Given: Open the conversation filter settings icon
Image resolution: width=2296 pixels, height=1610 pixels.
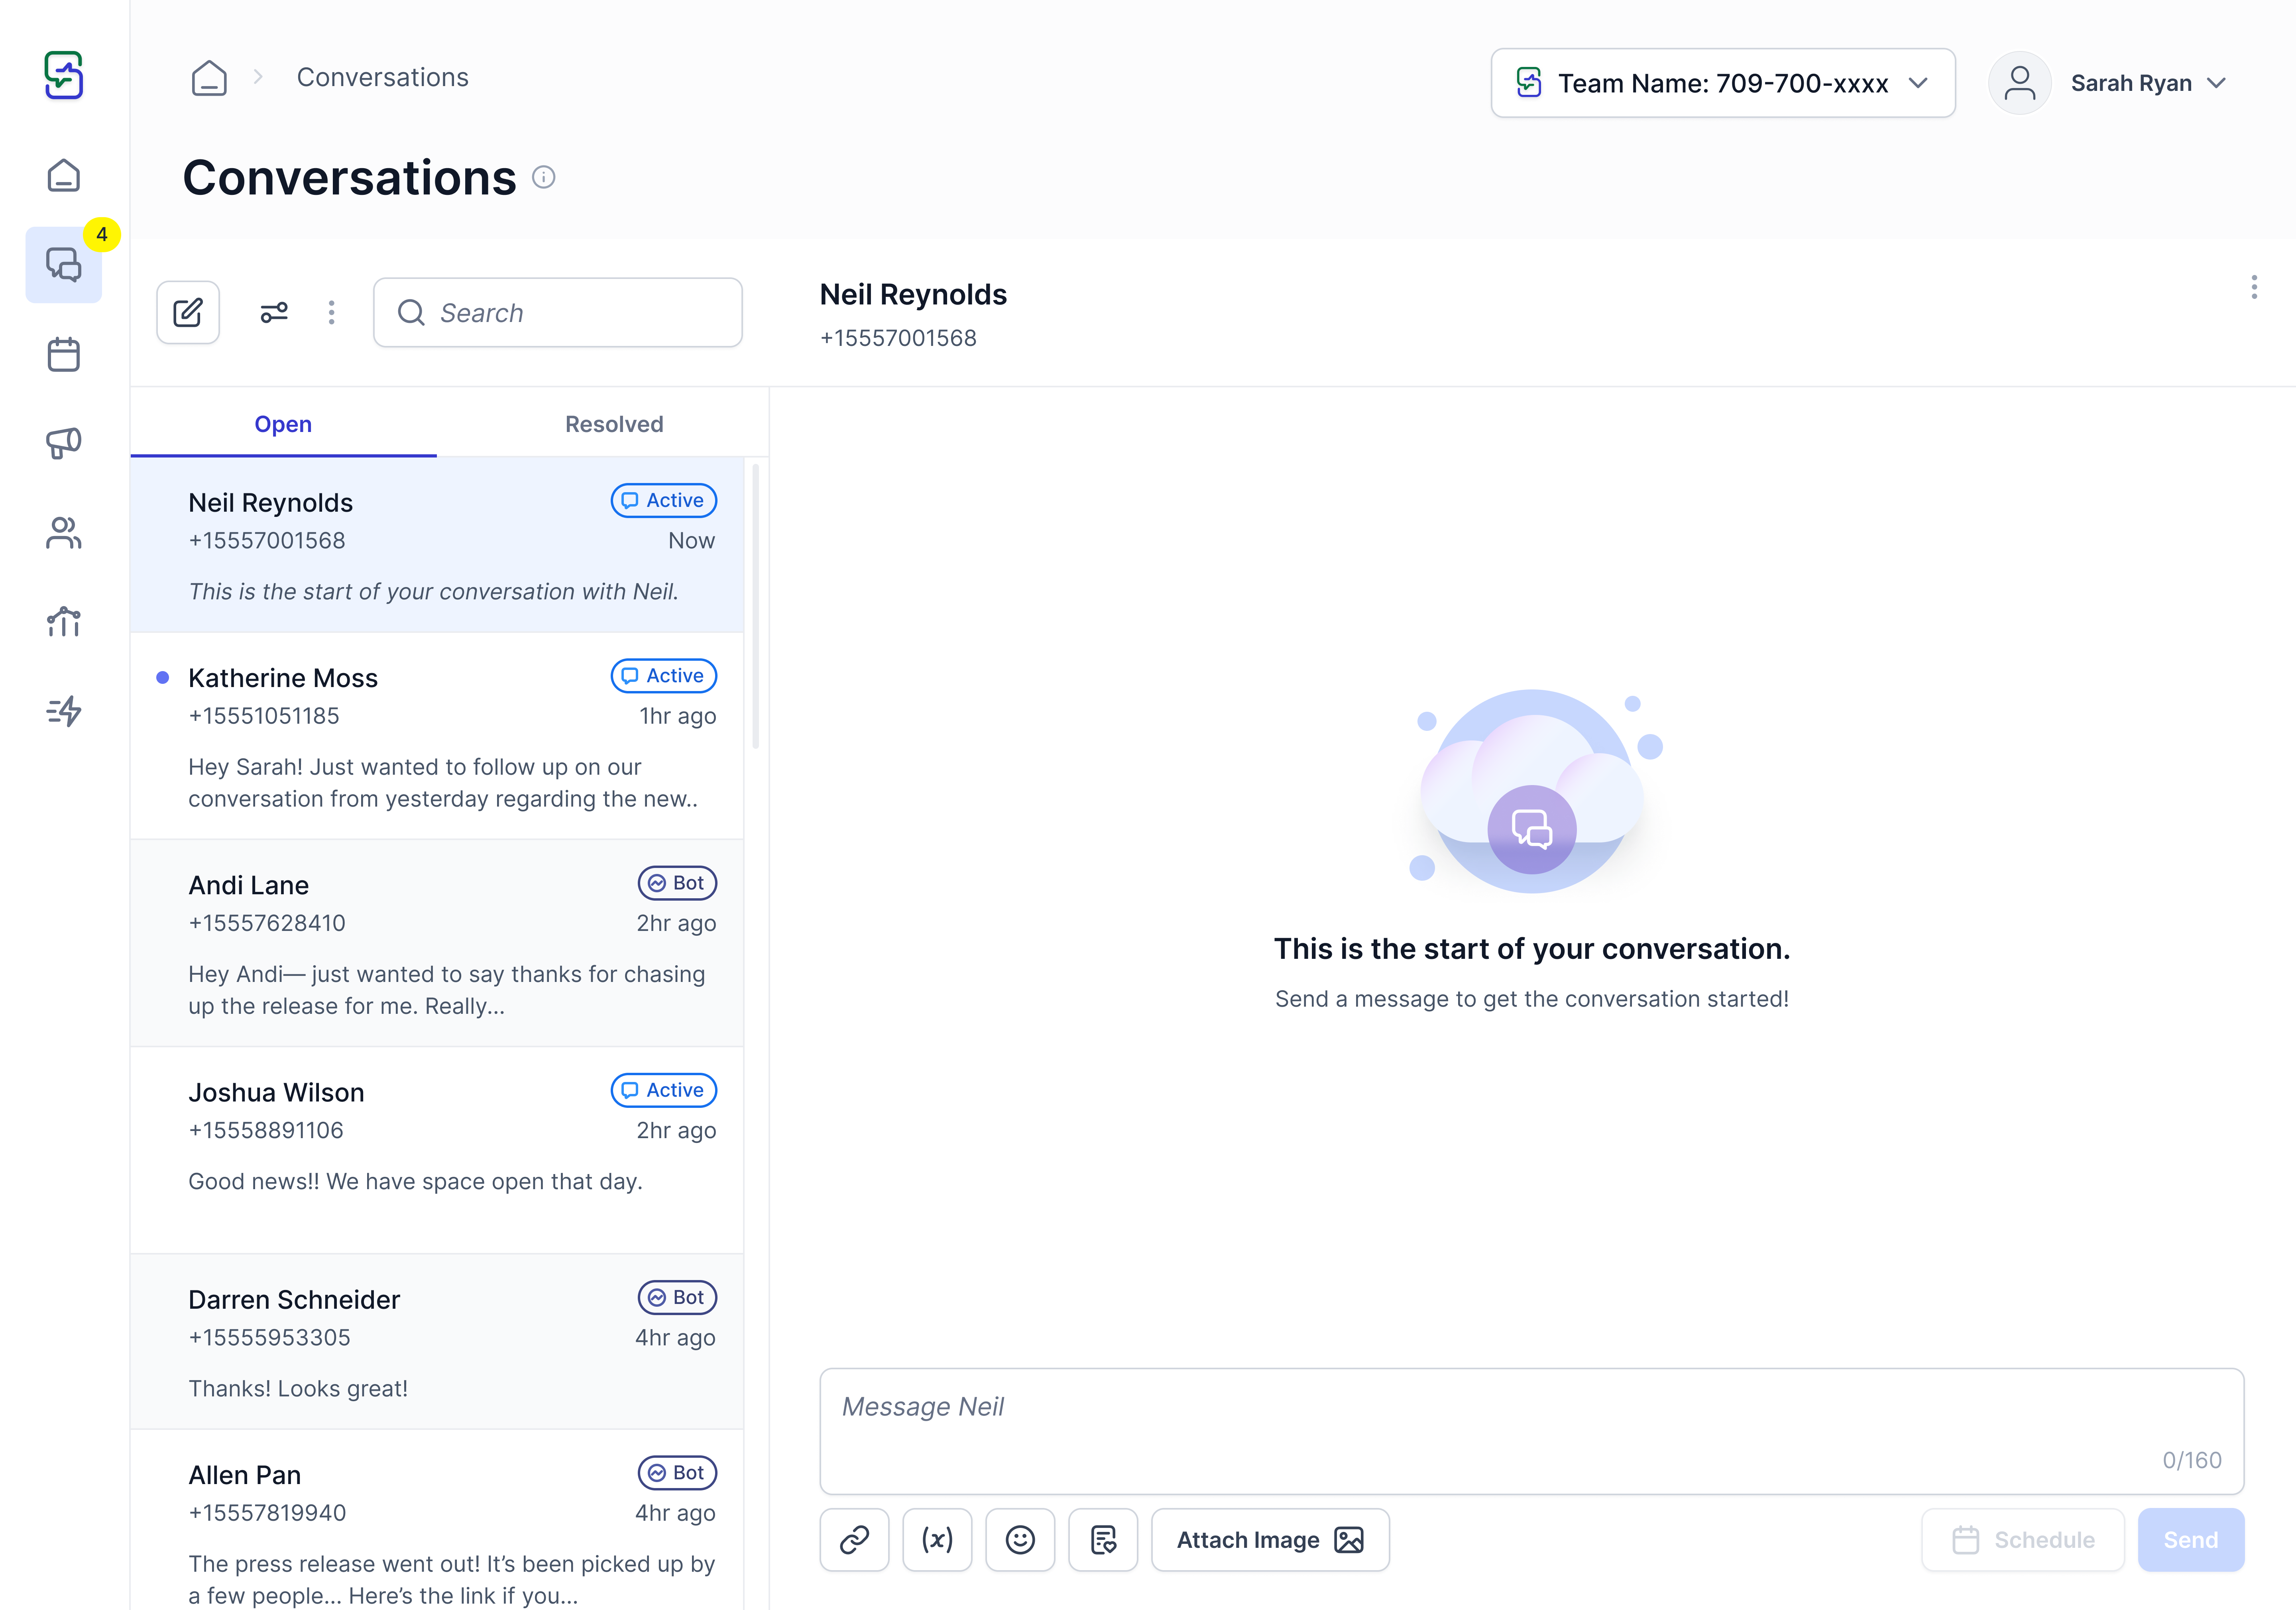Looking at the screenshot, I should pyautogui.click(x=274, y=313).
